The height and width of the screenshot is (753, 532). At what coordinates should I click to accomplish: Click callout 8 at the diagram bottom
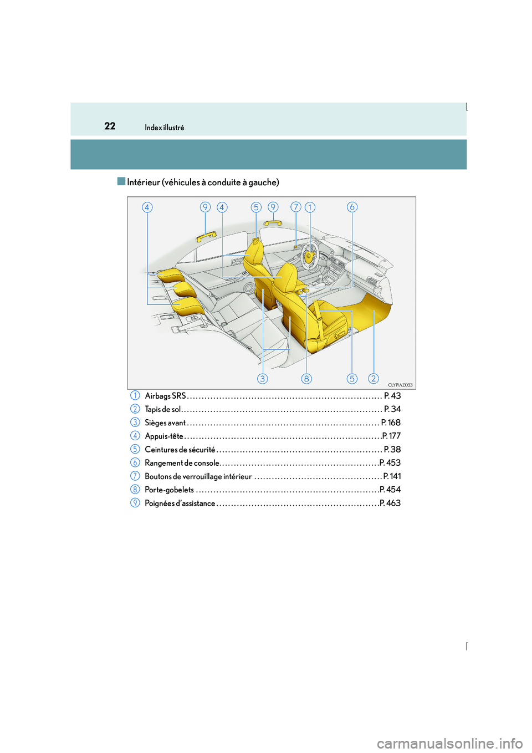[x=306, y=378]
